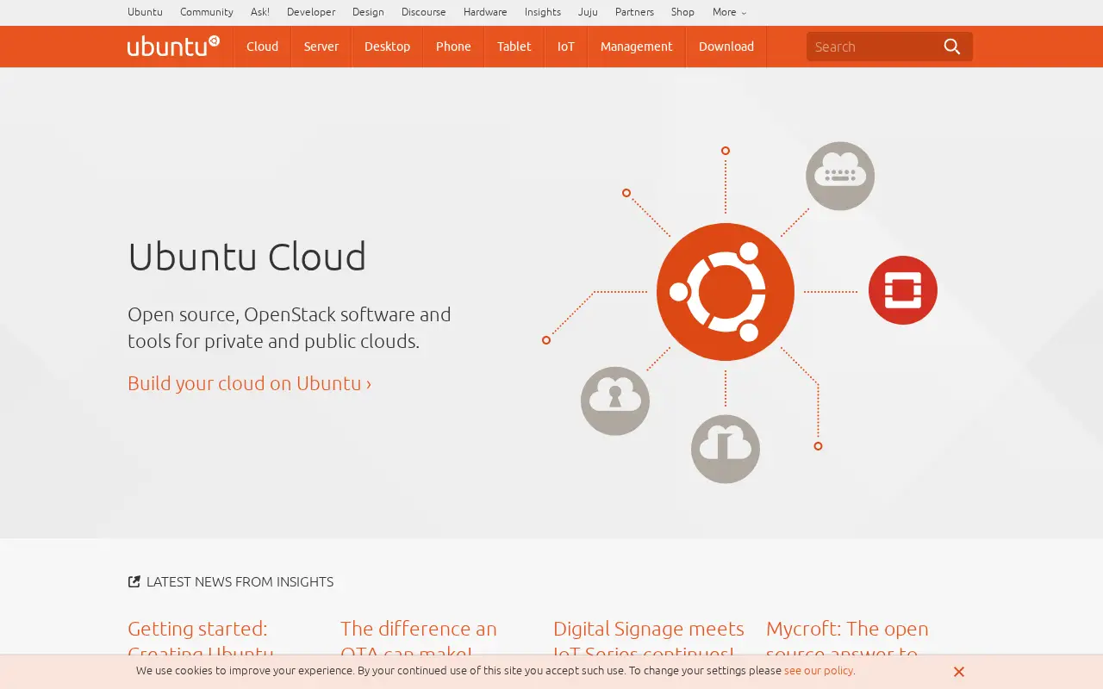Click the Ubuntu logo in orange navbar
This screenshot has width=1103, height=689.
pyautogui.click(x=173, y=46)
